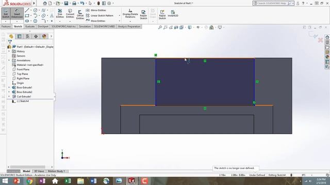Viewport: 330px width, 185px height.
Task: Switch to the Motion Study 1 tab
Action: (x=56, y=171)
